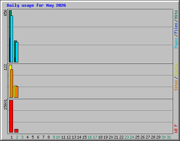The width and height of the screenshot is (180, 141).
Task: Click the orange sites bar for day 1
Action: (x=12, y=84)
